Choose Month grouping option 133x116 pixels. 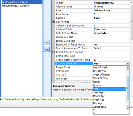click(97, 82)
